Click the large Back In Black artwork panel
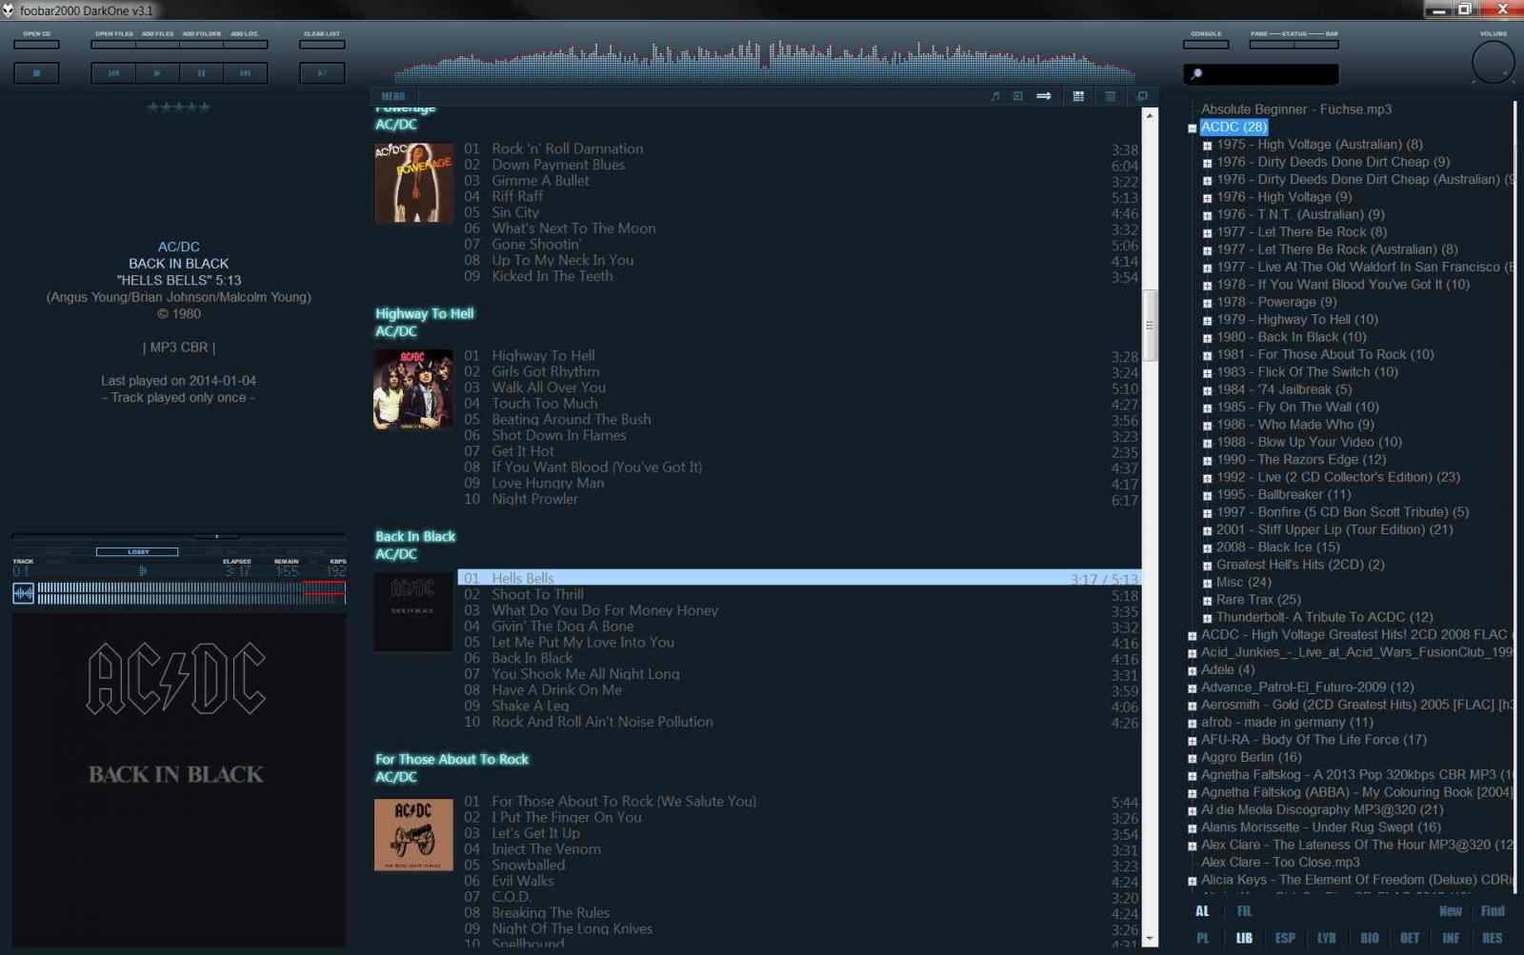This screenshot has width=1524, height=955. [178, 781]
